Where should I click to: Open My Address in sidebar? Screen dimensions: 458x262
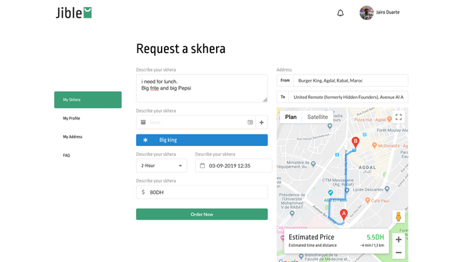click(x=73, y=137)
